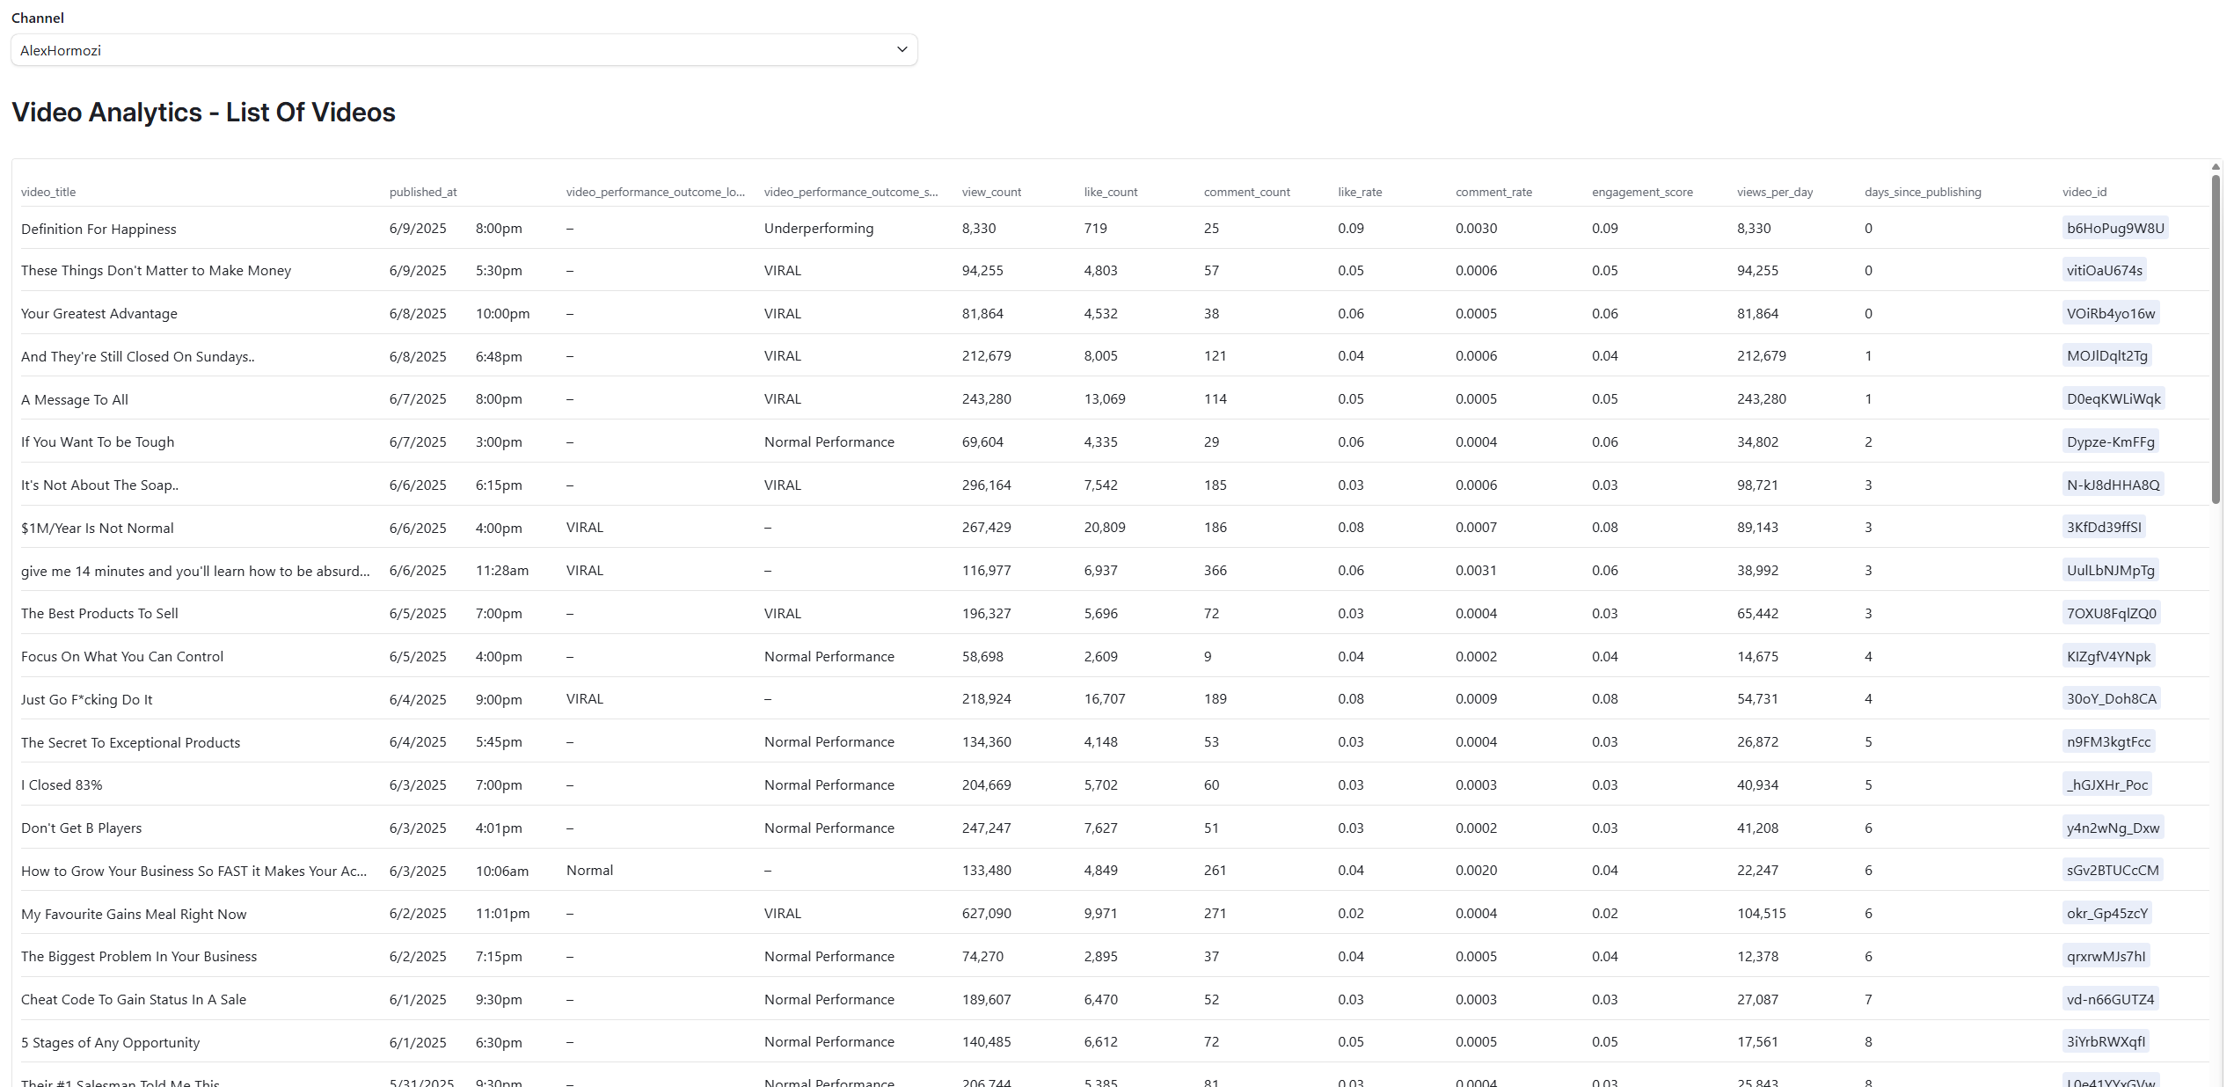The height and width of the screenshot is (1087, 2234).
Task: Select video ID chip 30oY_Doh8CA
Action: click(x=2111, y=698)
